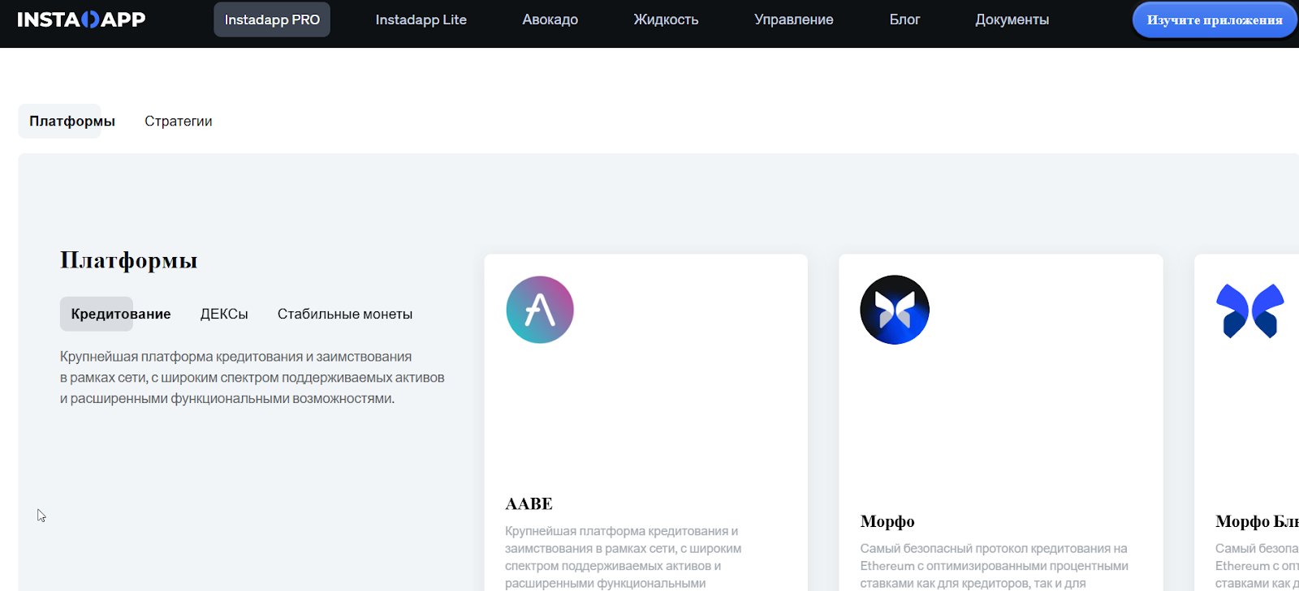This screenshot has height=591, width=1299.
Task: Select the Кредитование category tab
Action: pyautogui.click(x=120, y=315)
